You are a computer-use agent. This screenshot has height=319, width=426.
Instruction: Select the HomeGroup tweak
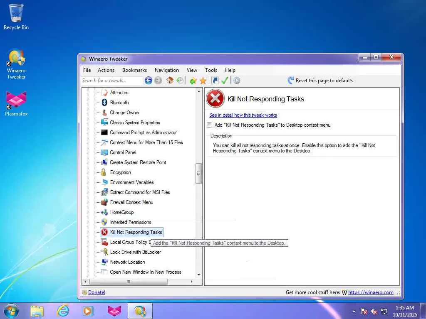pyautogui.click(x=122, y=212)
